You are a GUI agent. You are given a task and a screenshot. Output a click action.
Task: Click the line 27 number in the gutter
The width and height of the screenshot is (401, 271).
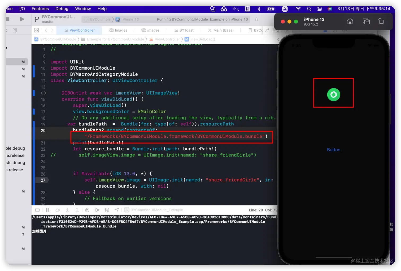(x=43, y=180)
